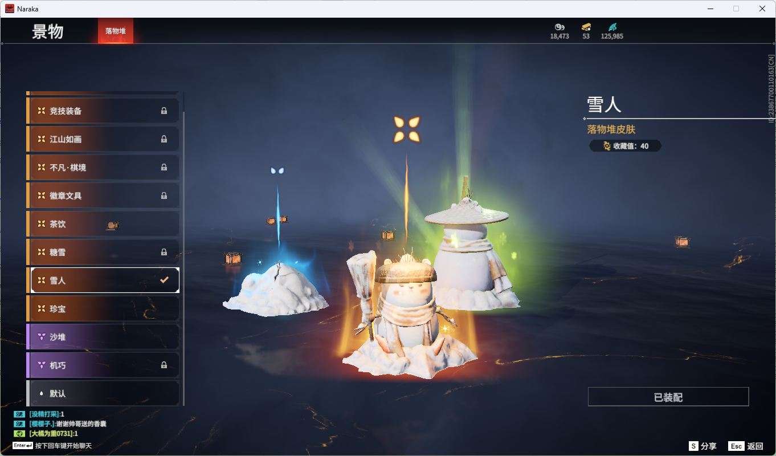Click the silver coin currency icon
This screenshot has height=456, width=776.
click(559, 27)
